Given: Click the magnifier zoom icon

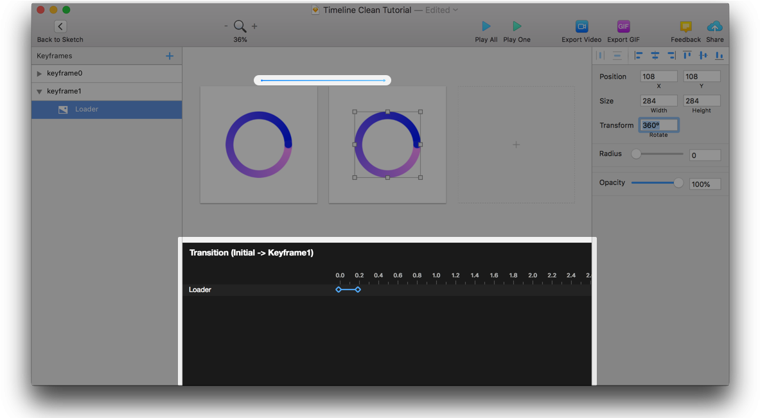Looking at the screenshot, I should click(x=240, y=26).
